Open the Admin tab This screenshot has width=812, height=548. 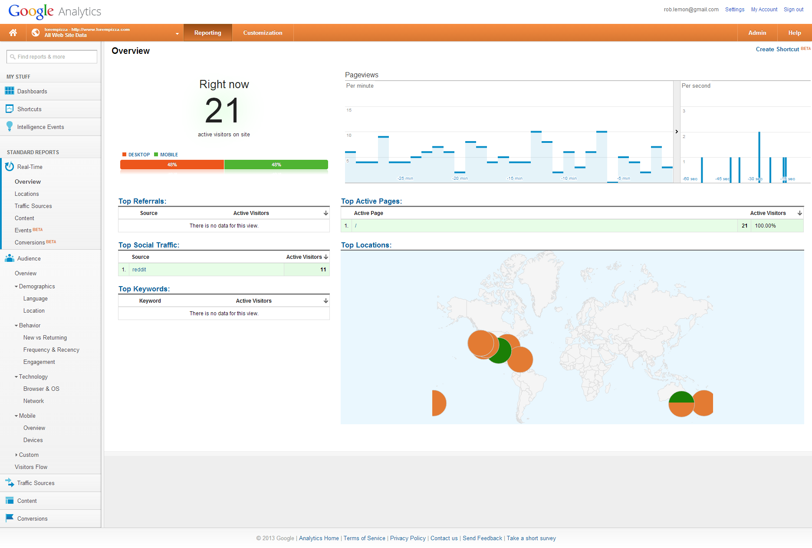click(757, 33)
